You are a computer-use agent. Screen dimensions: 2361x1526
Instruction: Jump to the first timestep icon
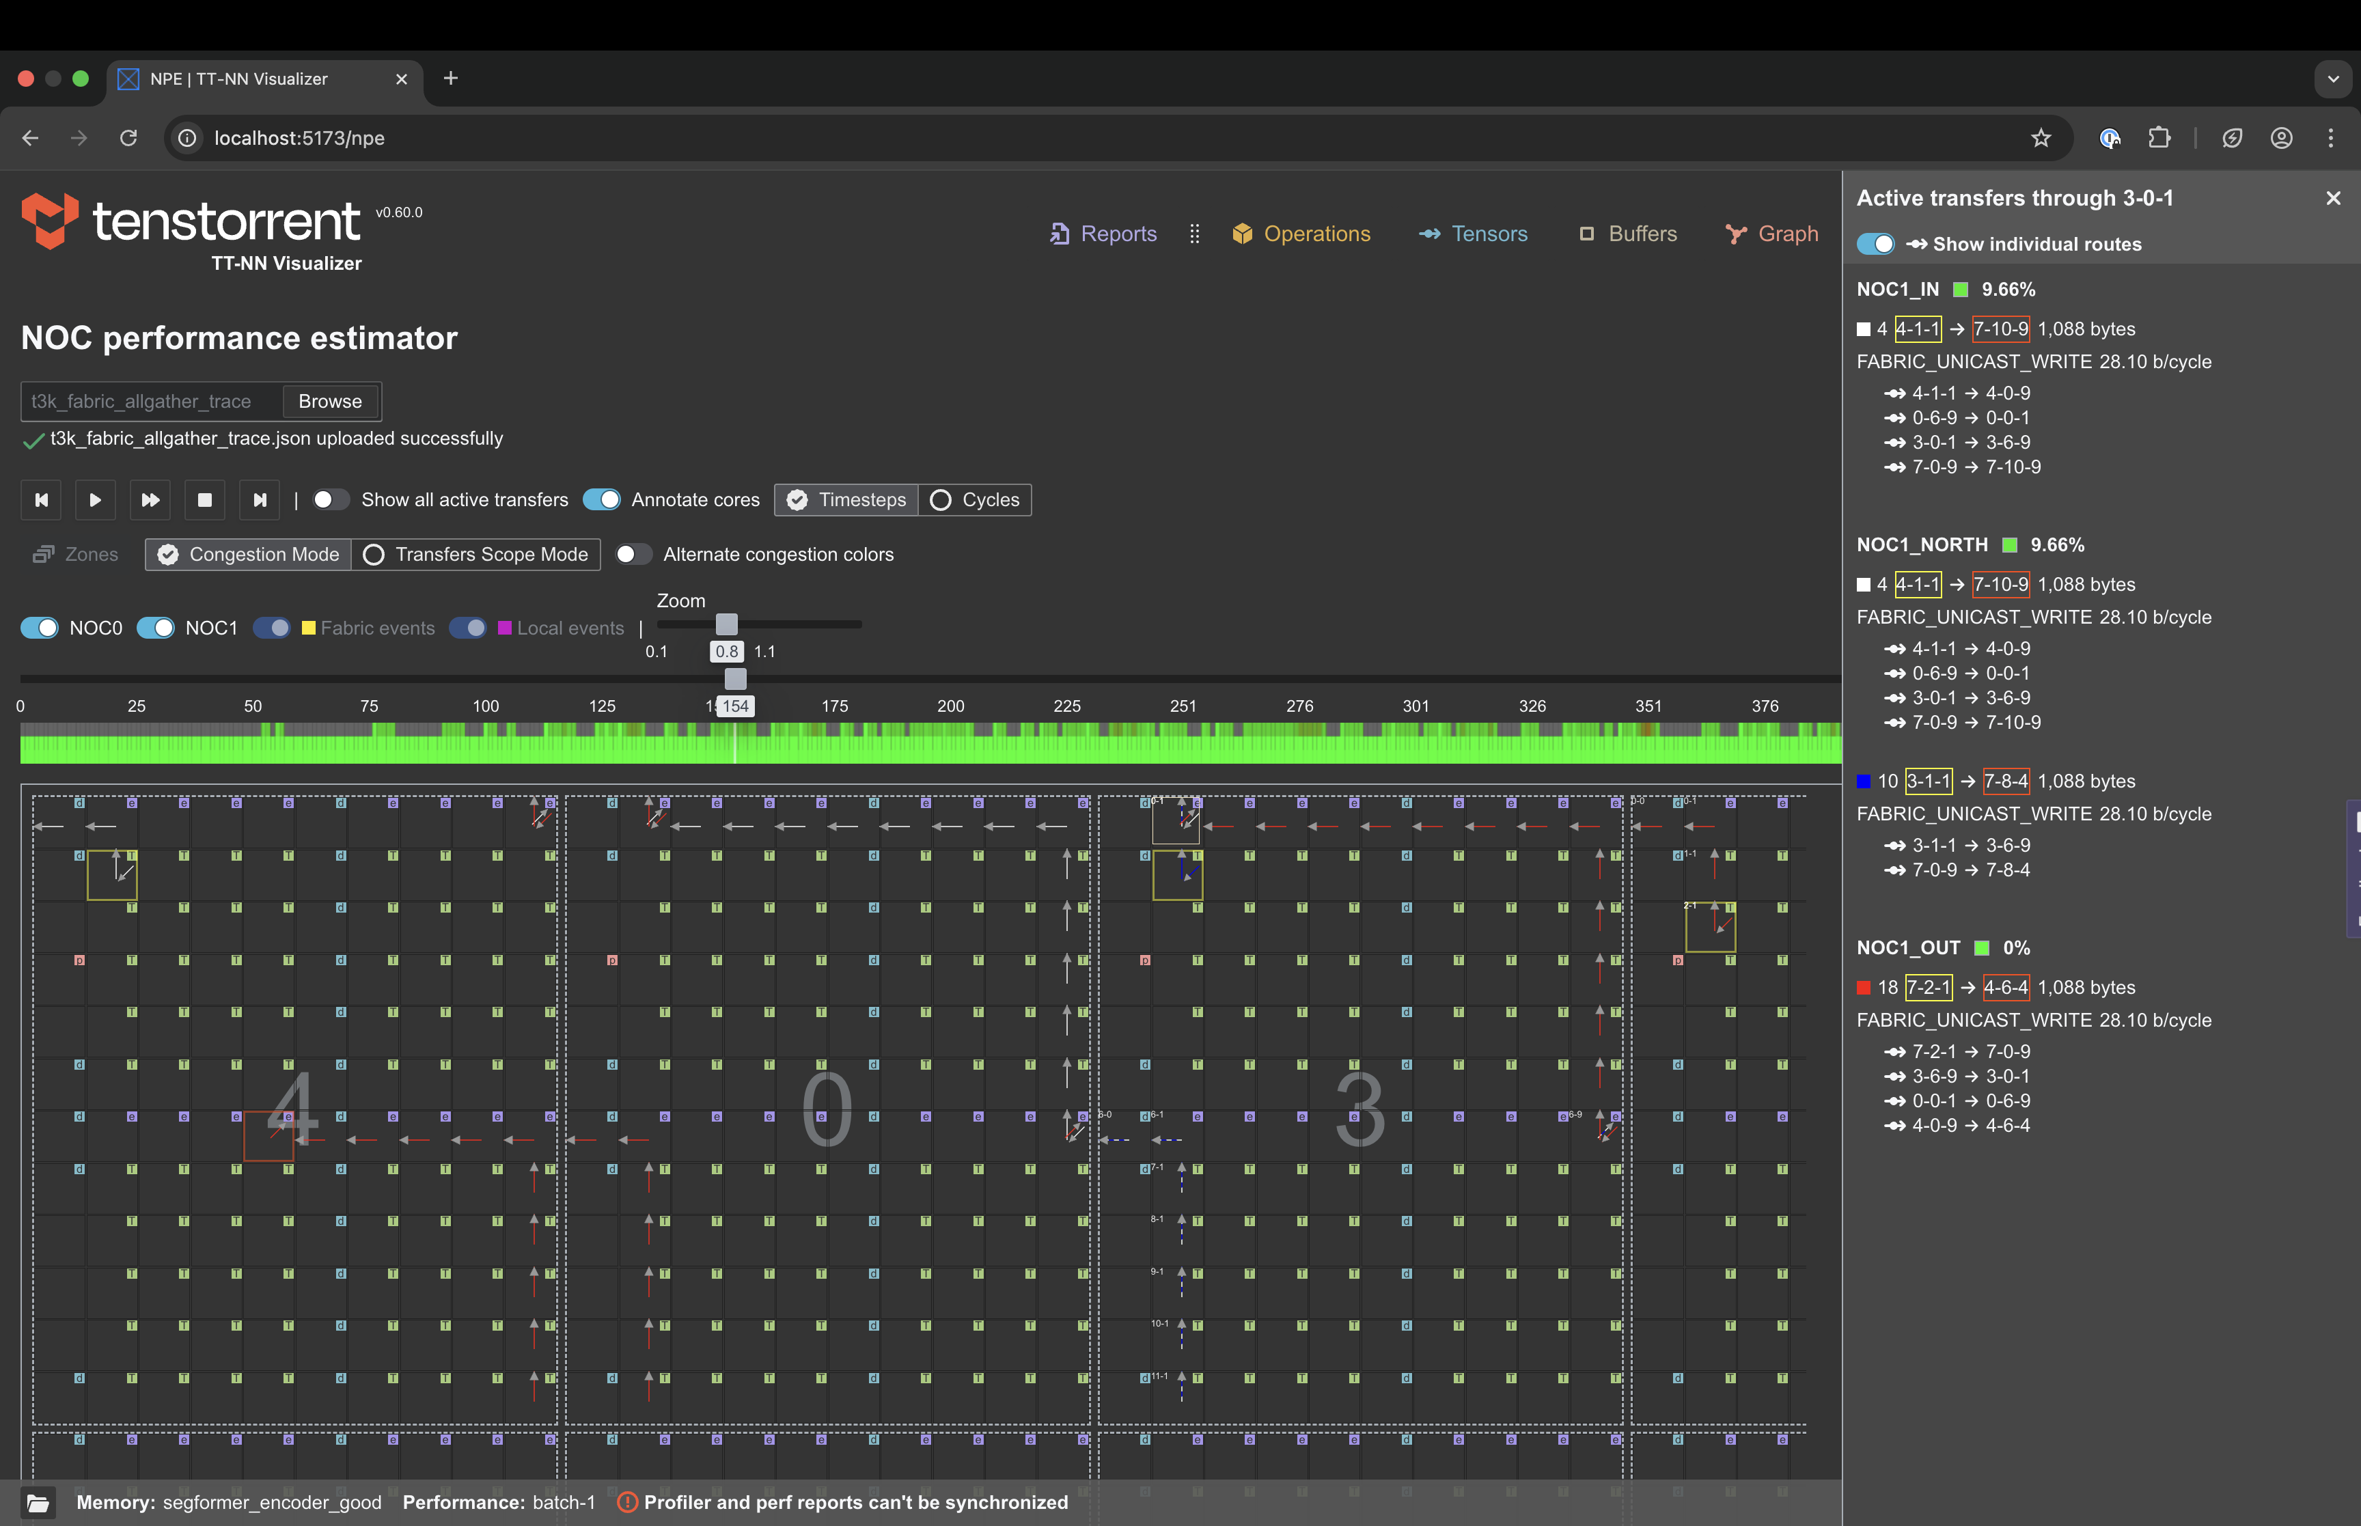click(x=42, y=501)
